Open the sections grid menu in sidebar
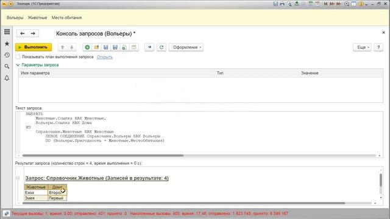Screen dimensions: 390x219 pos(7,32)
